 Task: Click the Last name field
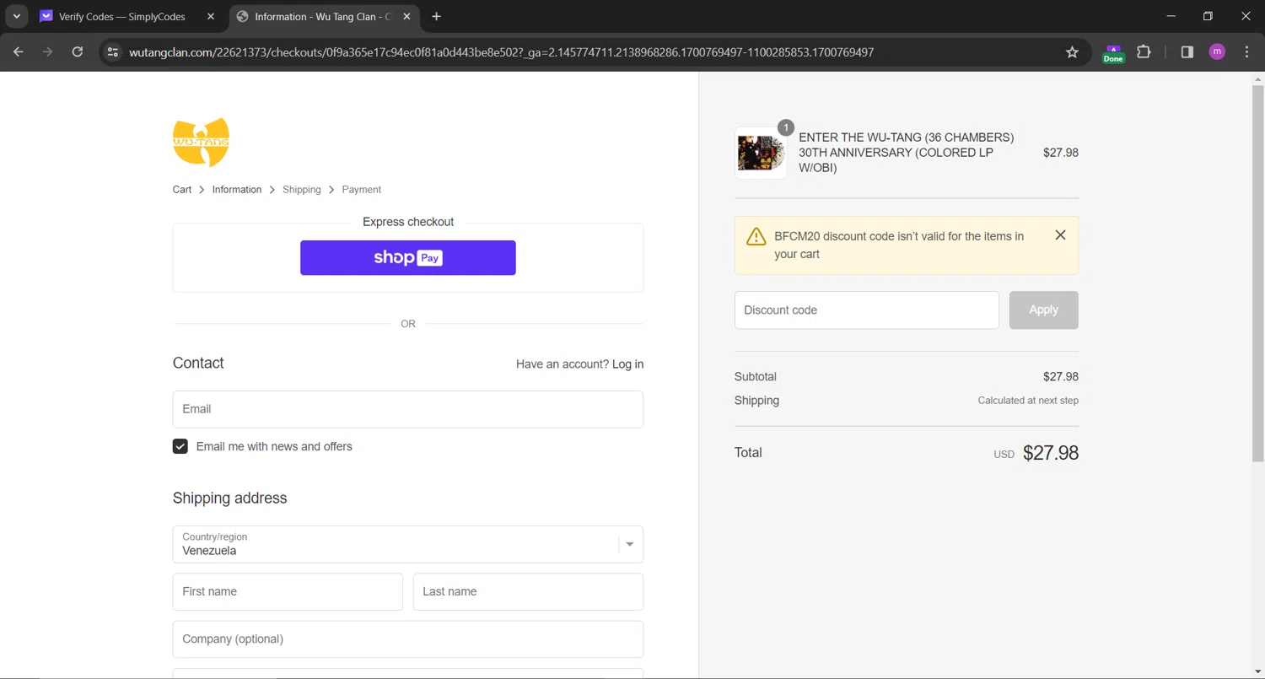point(528,592)
